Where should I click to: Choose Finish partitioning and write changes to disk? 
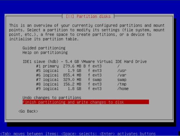(x=86, y=102)
